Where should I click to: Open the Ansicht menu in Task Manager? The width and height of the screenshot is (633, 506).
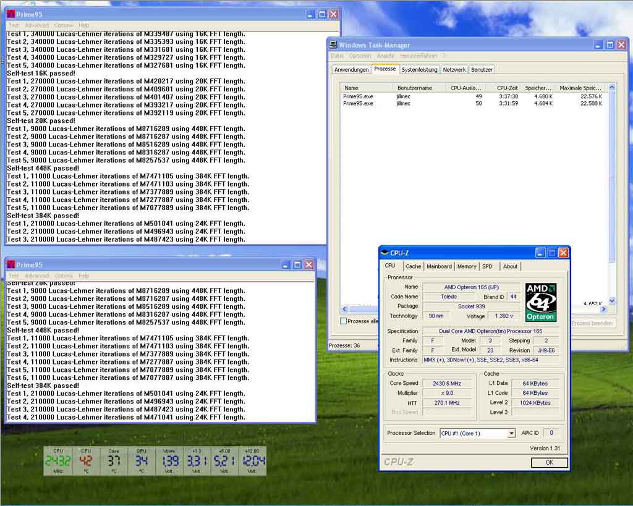pos(385,56)
